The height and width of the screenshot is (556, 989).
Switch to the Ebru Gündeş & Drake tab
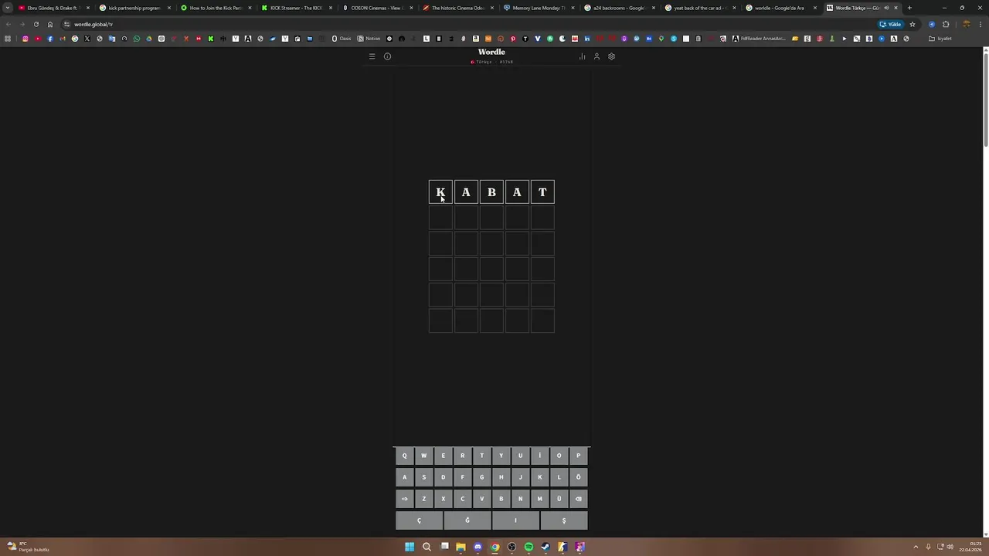tap(53, 8)
